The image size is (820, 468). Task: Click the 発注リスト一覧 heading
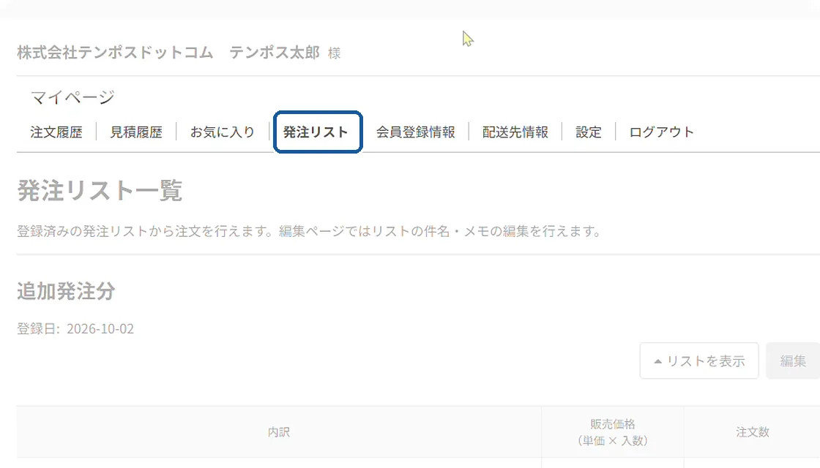click(x=100, y=191)
